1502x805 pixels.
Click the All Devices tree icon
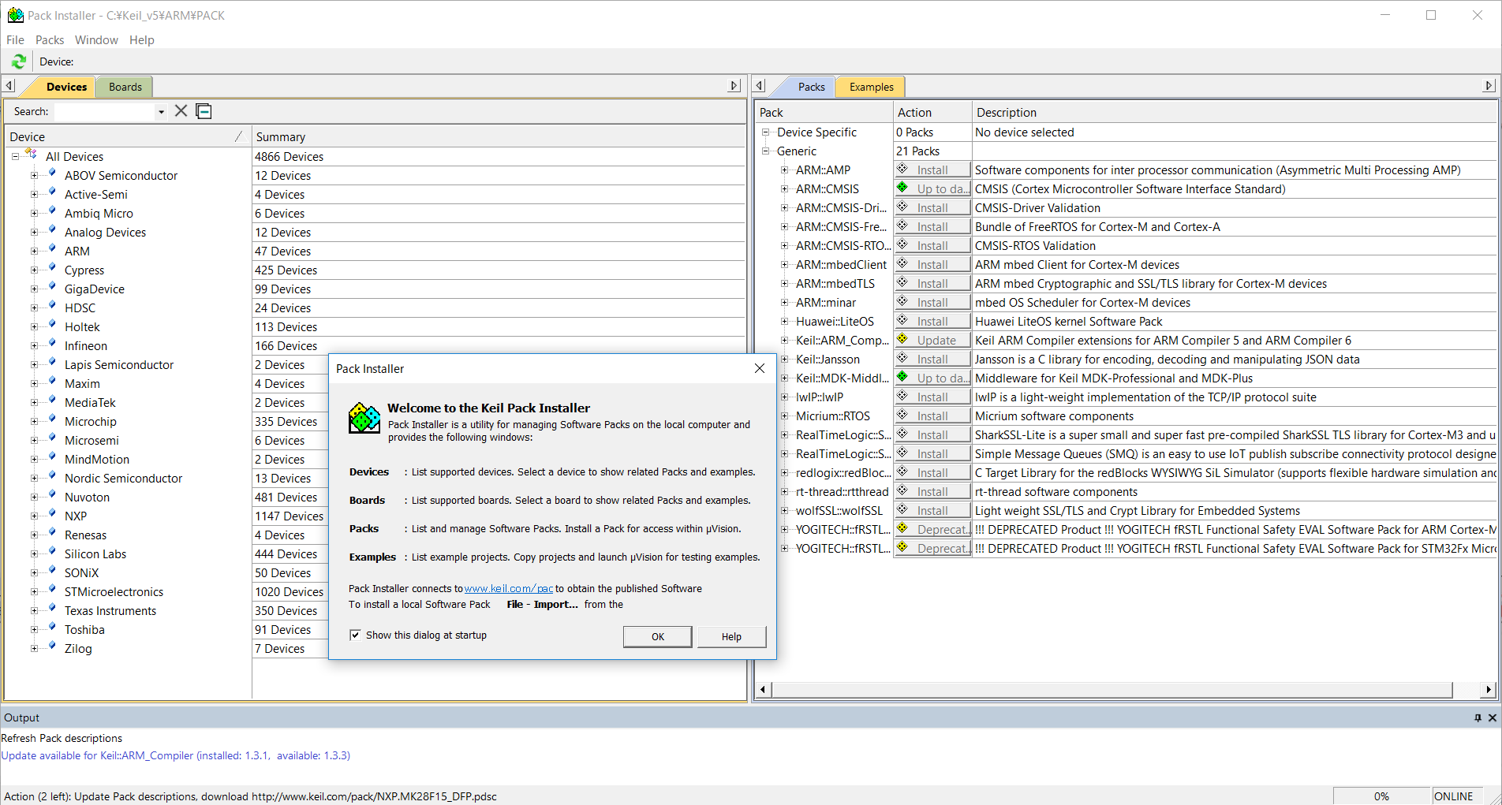pyautogui.click(x=31, y=155)
